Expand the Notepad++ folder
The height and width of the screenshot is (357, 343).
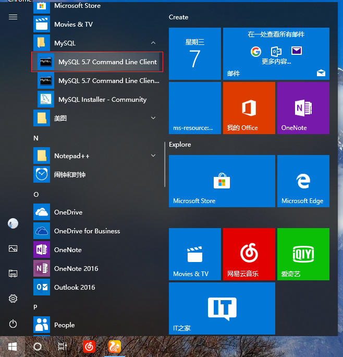point(153,156)
